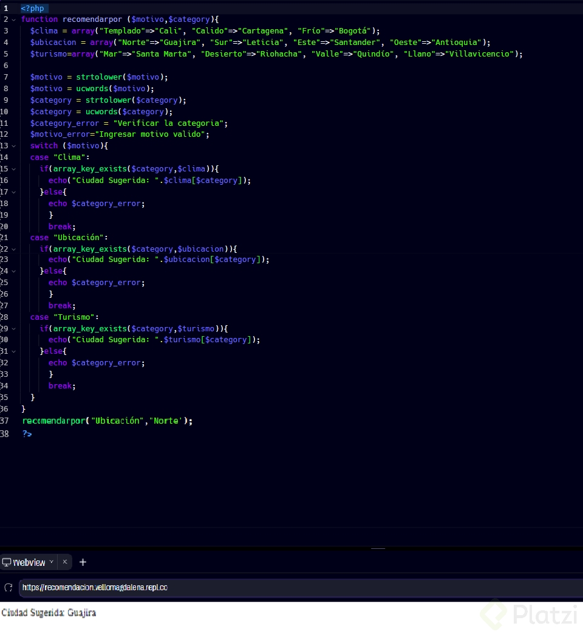Screen dimensions: 583x637
Task: Click the 'switch' keyword on line 13
Action: click(x=44, y=145)
